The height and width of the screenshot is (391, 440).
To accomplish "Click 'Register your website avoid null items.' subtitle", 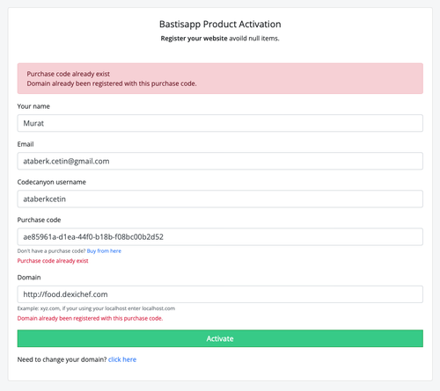I will (220, 39).
